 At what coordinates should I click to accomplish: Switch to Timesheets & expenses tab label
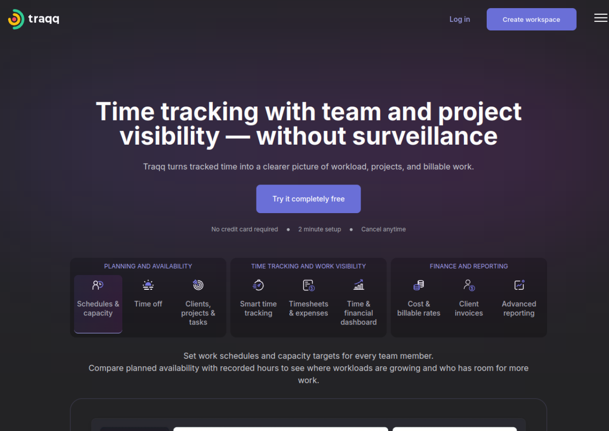[x=309, y=308]
